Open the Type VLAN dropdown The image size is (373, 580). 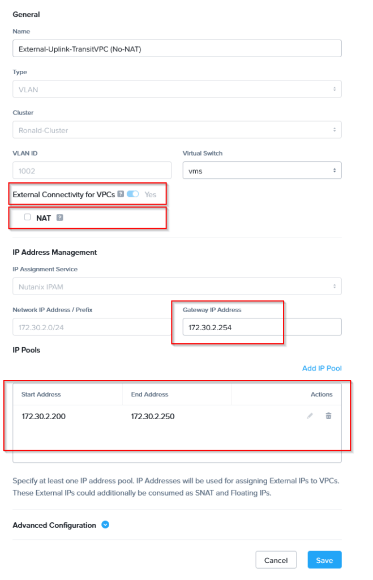coord(177,89)
